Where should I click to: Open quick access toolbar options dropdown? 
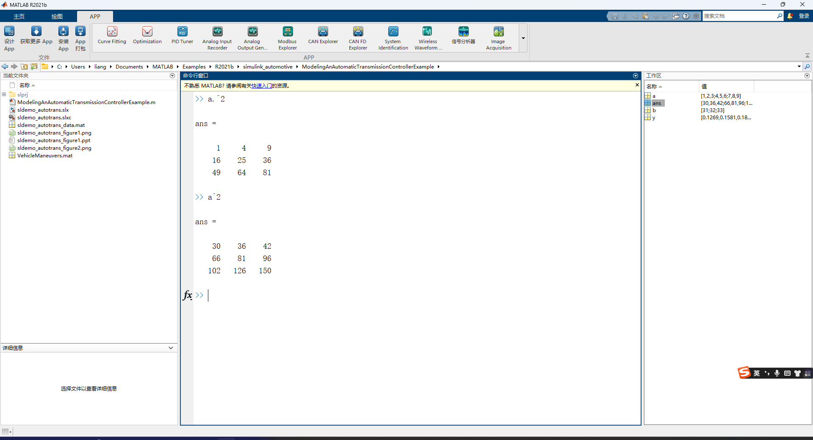(696, 16)
